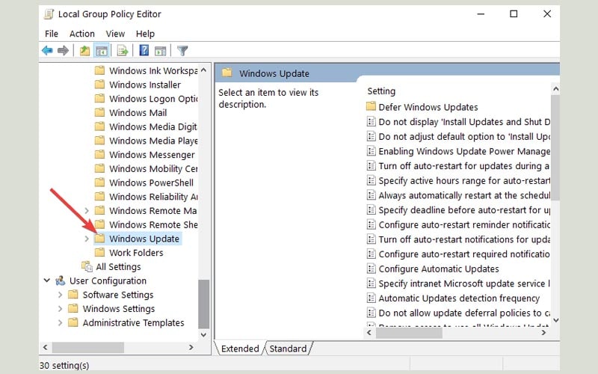Image resolution: width=598 pixels, height=374 pixels.
Task: Expand the Windows Update tree node
Action: pos(87,239)
